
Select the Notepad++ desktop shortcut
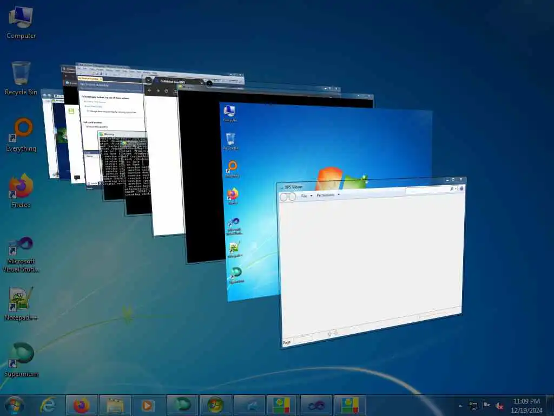(x=21, y=304)
